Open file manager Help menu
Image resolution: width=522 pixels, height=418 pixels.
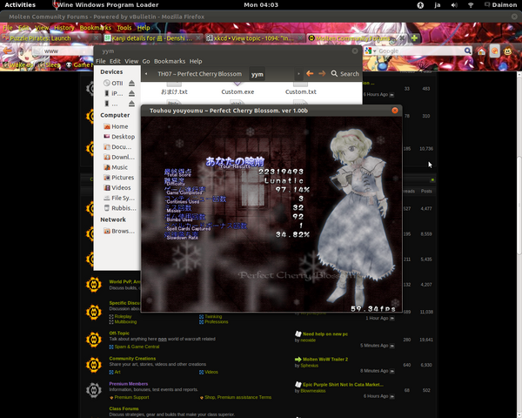point(196,61)
